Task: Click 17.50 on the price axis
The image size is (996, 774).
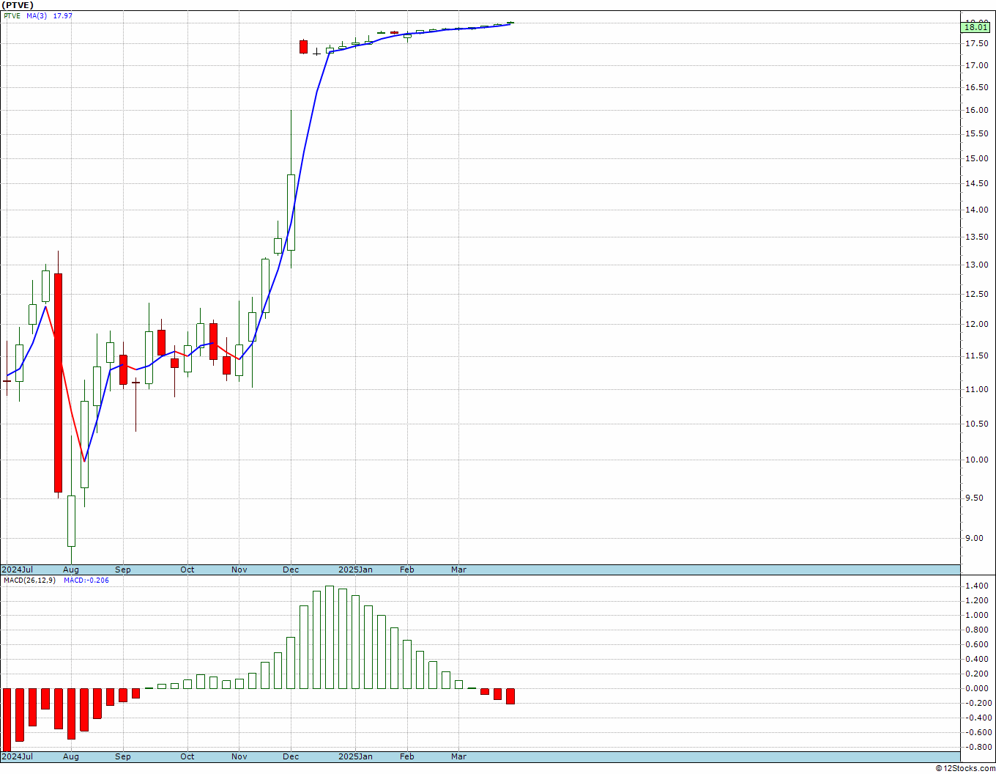Action: coord(977,44)
